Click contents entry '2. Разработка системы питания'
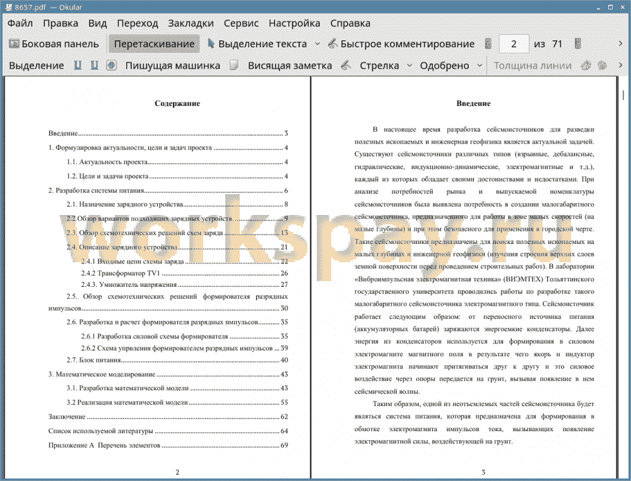 click(x=168, y=190)
